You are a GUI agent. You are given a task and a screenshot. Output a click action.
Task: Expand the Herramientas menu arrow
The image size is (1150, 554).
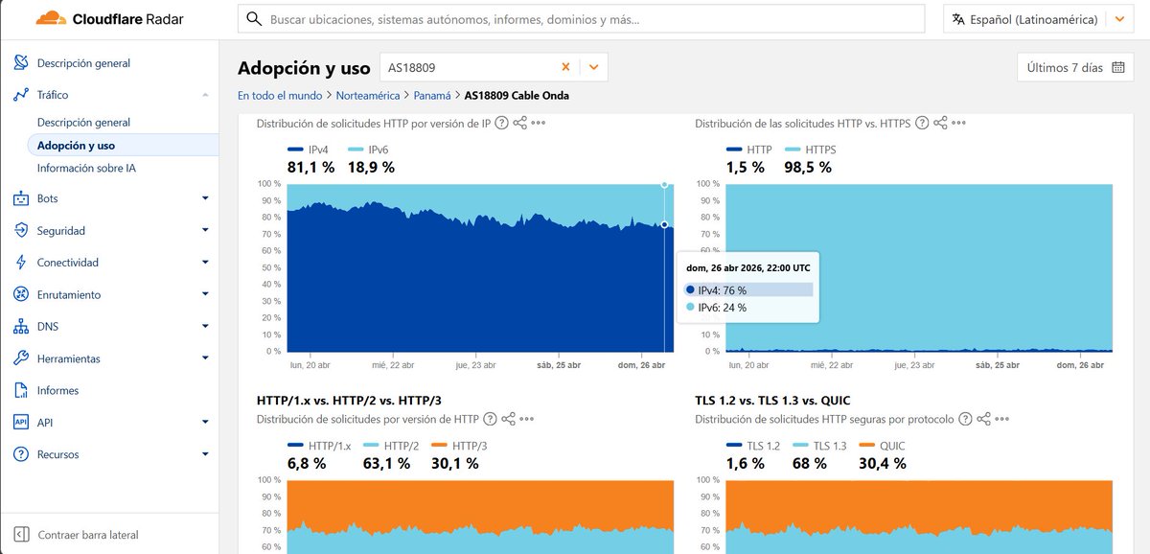205,358
